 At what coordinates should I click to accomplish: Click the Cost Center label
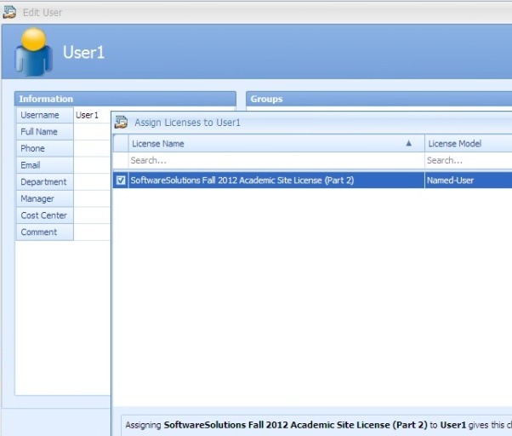(43, 215)
